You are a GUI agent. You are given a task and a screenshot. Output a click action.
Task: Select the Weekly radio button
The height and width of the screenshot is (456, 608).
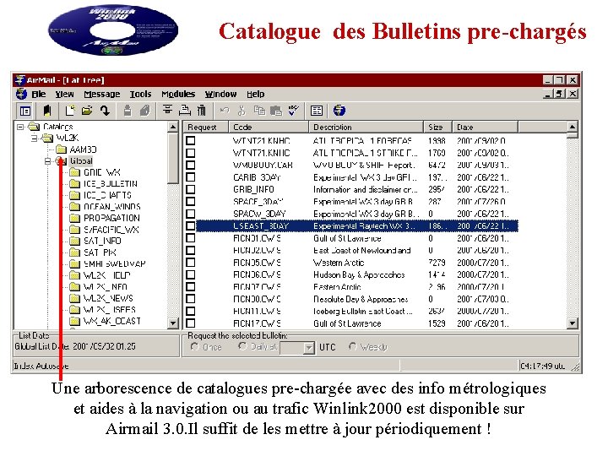click(x=352, y=346)
